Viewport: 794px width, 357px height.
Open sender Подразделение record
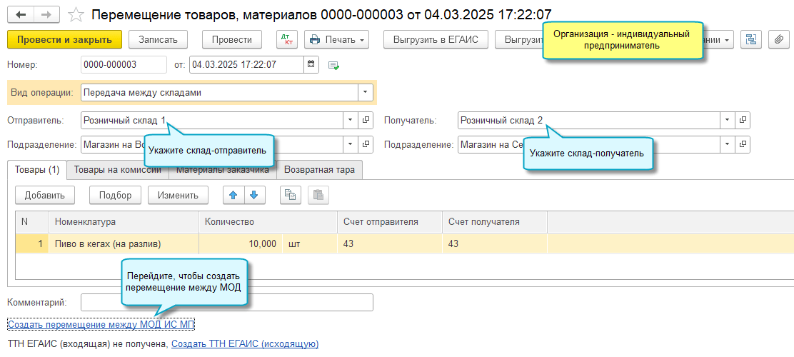click(x=366, y=144)
